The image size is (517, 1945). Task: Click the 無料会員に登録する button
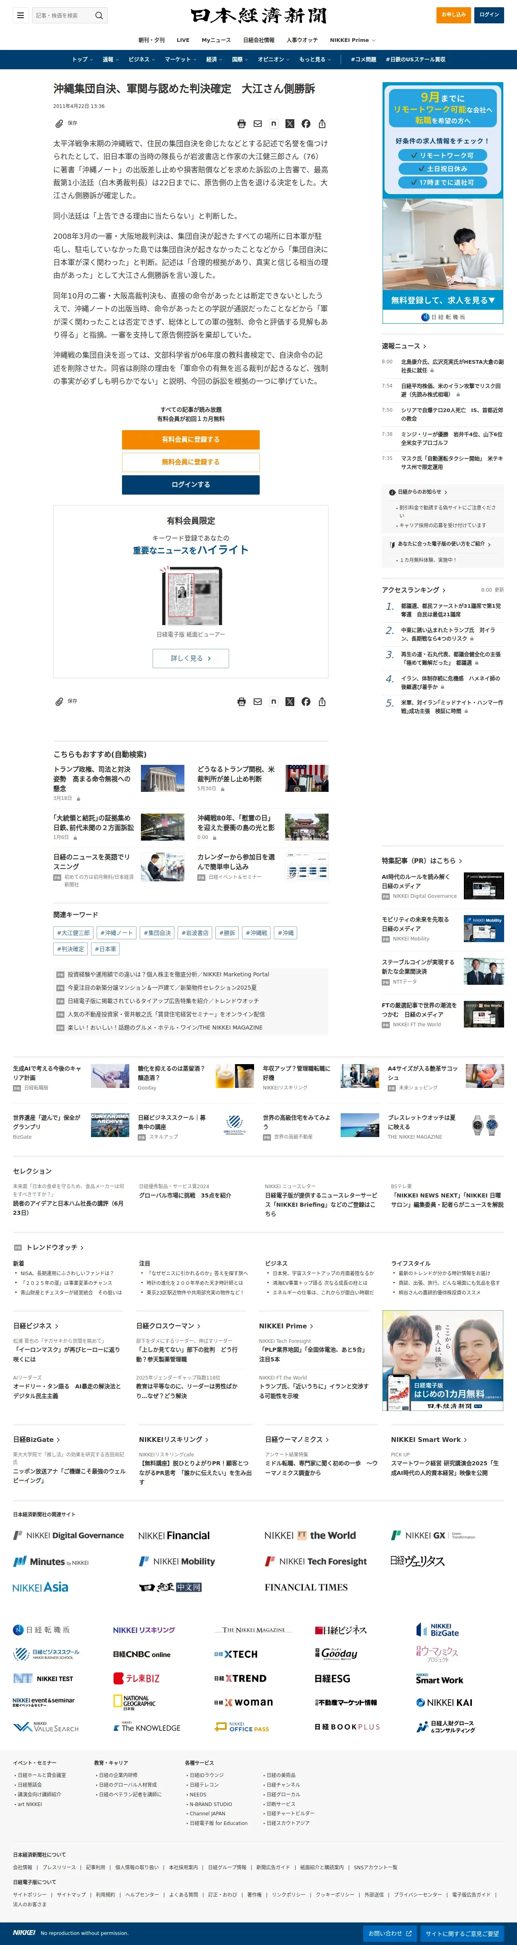[x=191, y=462]
